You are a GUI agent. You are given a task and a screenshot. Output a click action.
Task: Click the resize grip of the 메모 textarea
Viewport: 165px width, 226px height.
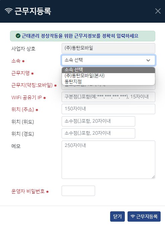[153, 177]
